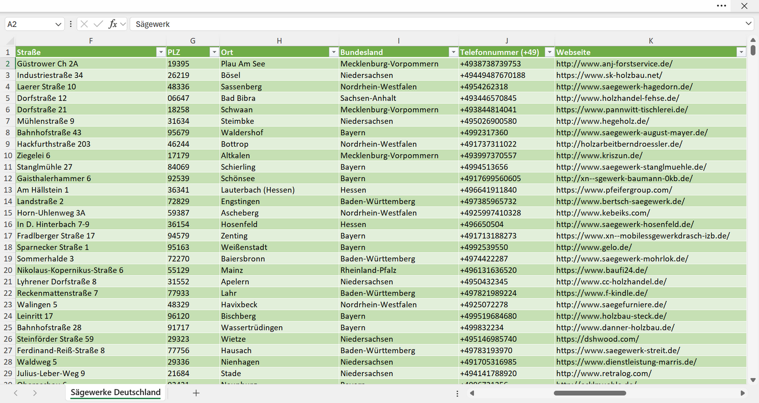The height and width of the screenshot is (403, 759).
Task: Go to previous sheet arrow
Action: coord(16,392)
